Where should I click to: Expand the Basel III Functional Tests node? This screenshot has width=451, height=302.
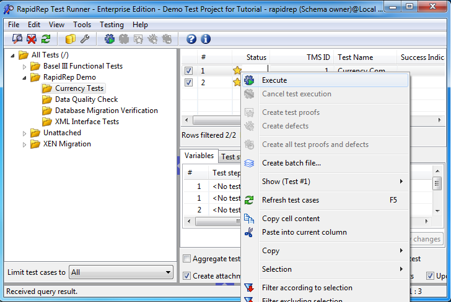[x=24, y=67]
